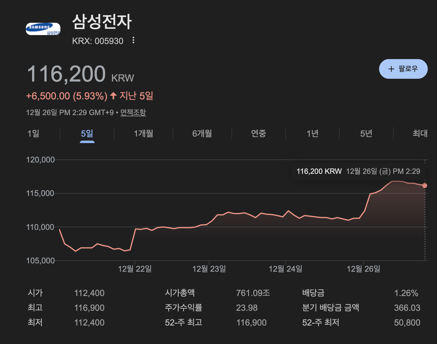Click the upward arrow next to 지난 5일

pos(113,96)
